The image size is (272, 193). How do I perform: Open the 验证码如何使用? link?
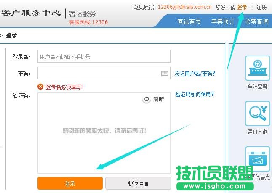[x=195, y=95]
